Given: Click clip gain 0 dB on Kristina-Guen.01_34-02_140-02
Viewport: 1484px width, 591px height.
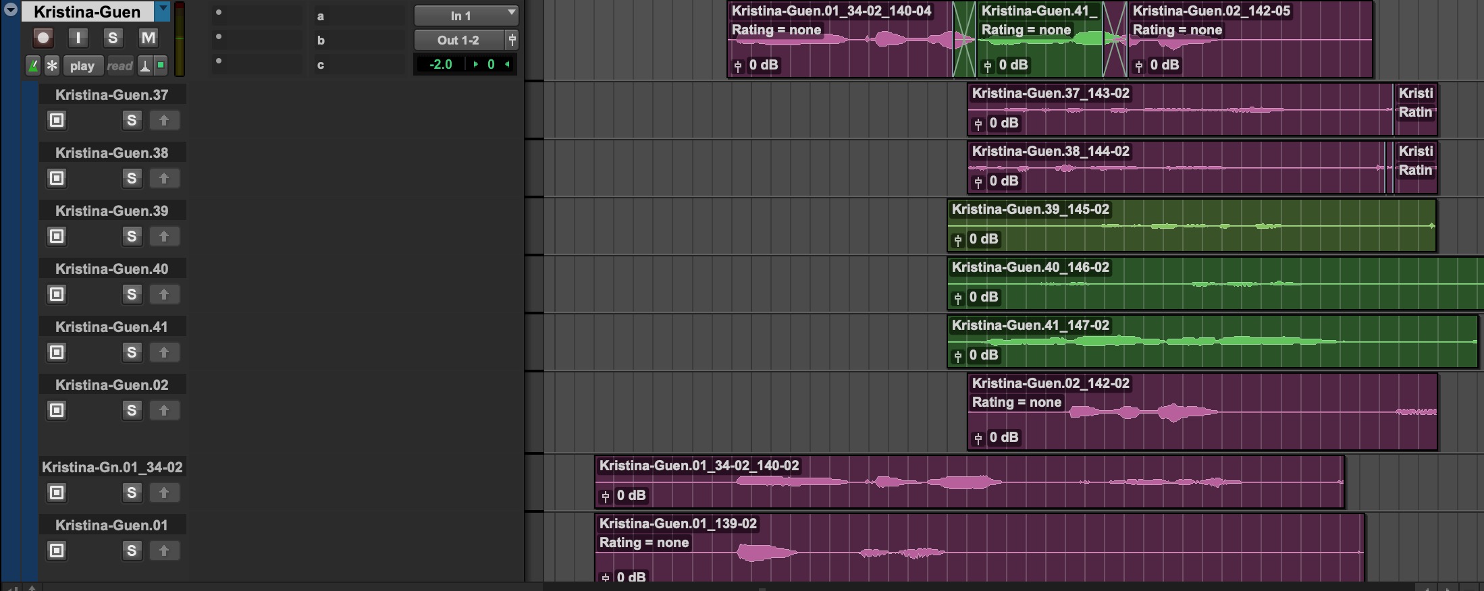Looking at the screenshot, I should (631, 495).
